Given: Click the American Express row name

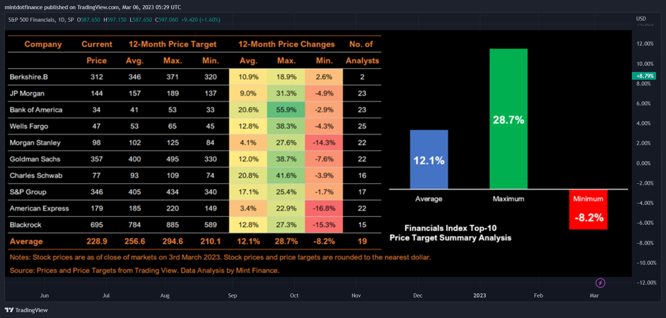Looking at the screenshot, I should click(x=39, y=208).
